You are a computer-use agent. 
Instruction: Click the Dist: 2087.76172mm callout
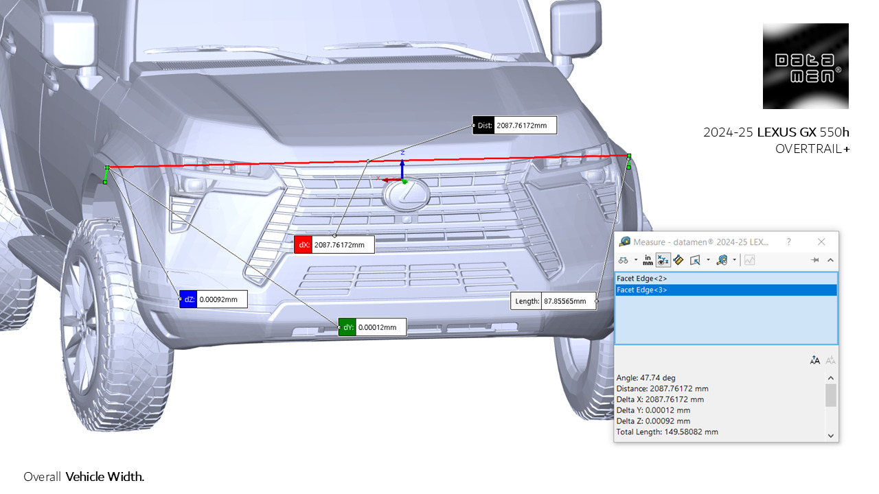click(x=514, y=125)
